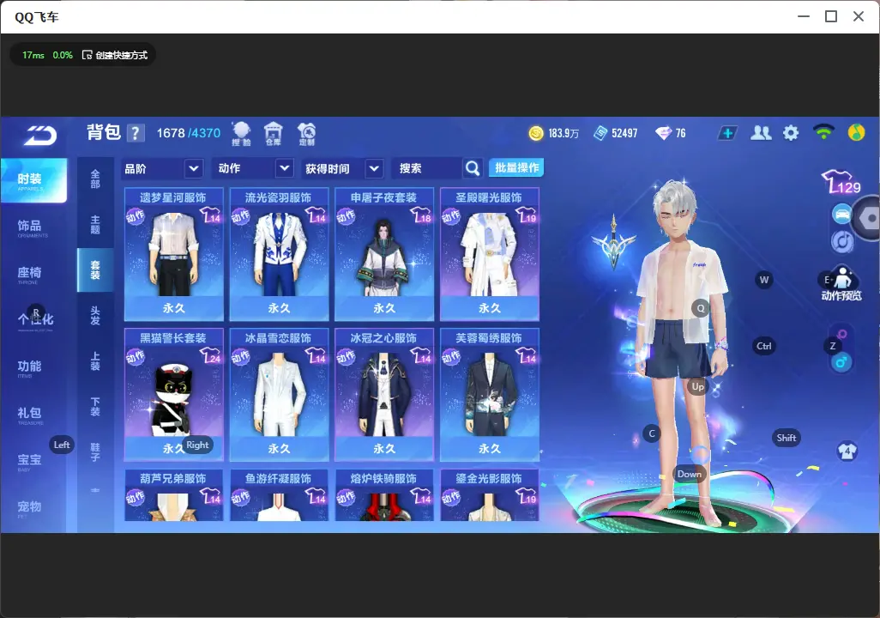Click 动作 badge on 遗梦星河服饰 card
The image size is (880, 618).
pyautogui.click(x=136, y=216)
